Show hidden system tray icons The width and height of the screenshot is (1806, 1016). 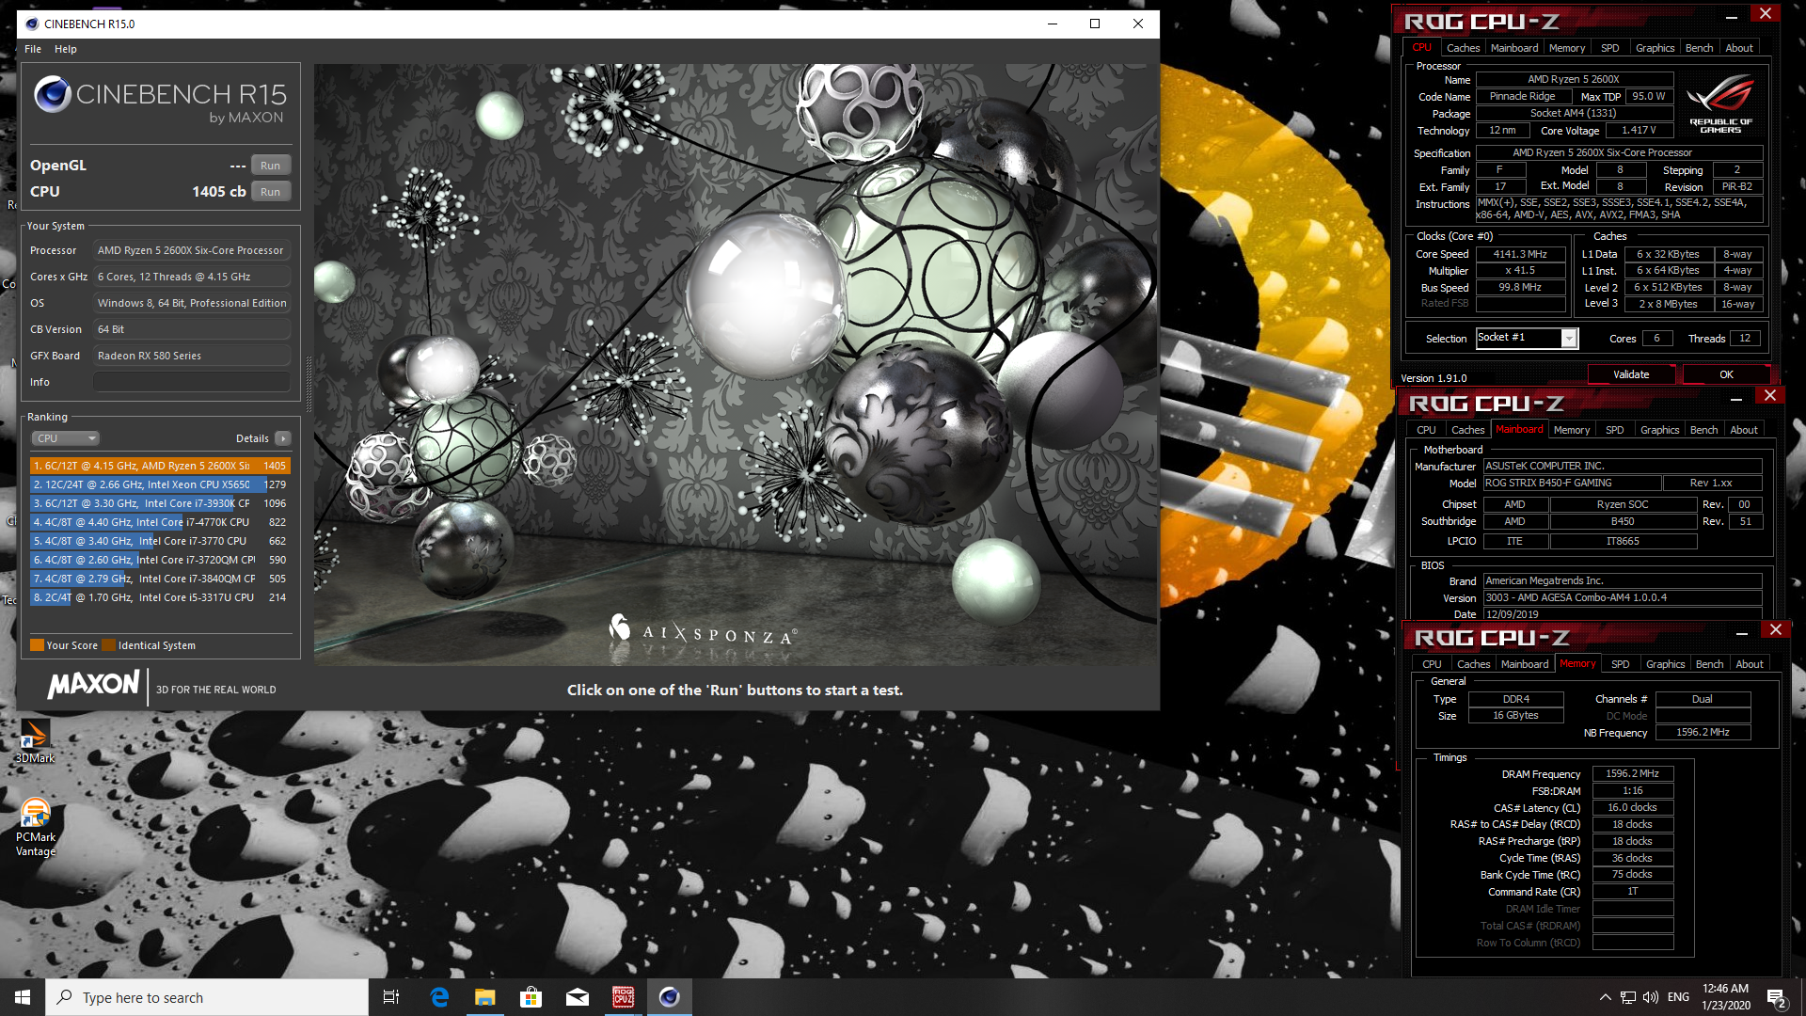tap(1605, 997)
